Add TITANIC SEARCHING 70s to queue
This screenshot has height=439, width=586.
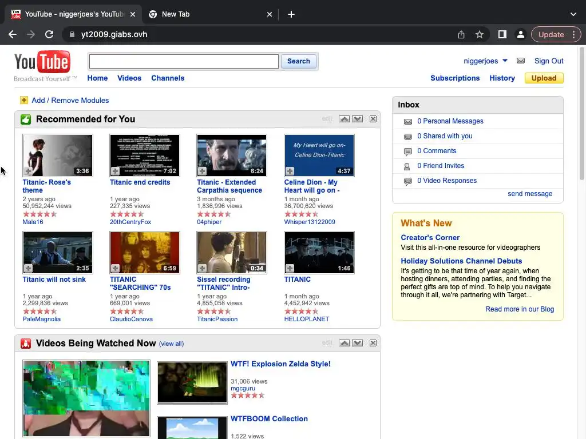point(115,268)
